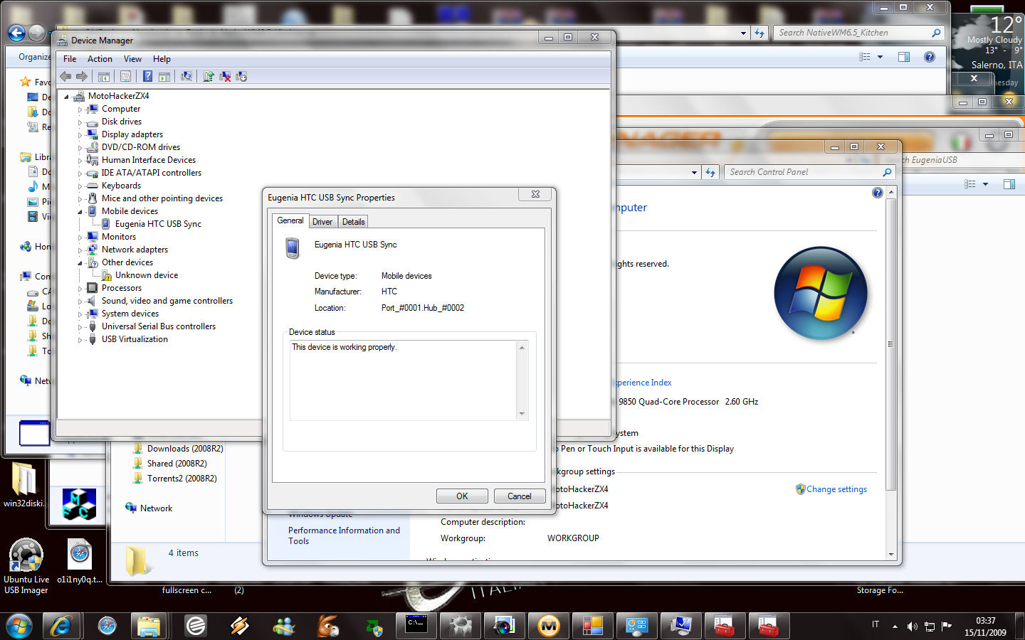
Task: Click OK in Eugenia HTC USB Sync Properties
Action: pyautogui.click(x=462, y=496)
